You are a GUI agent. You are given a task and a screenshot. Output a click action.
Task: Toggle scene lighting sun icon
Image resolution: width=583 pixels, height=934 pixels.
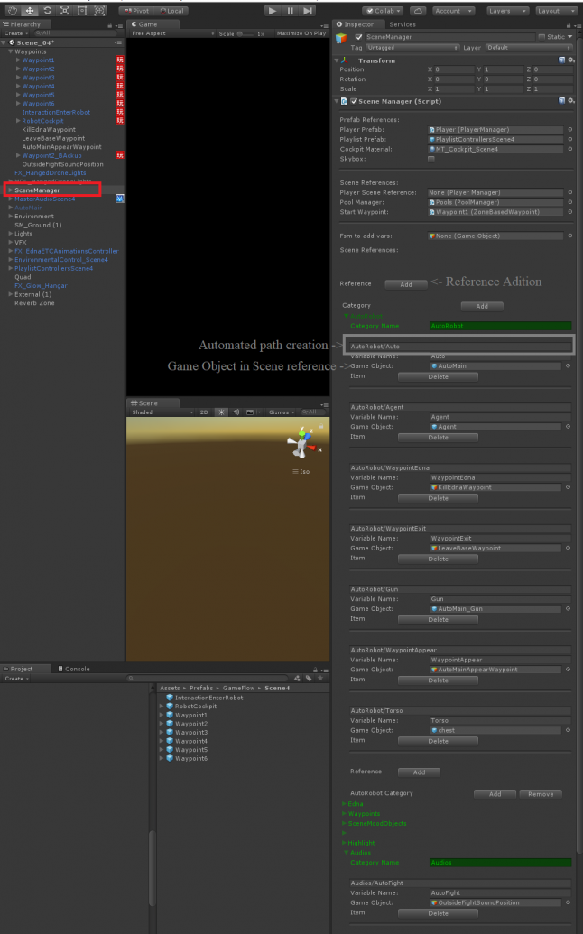221,412
